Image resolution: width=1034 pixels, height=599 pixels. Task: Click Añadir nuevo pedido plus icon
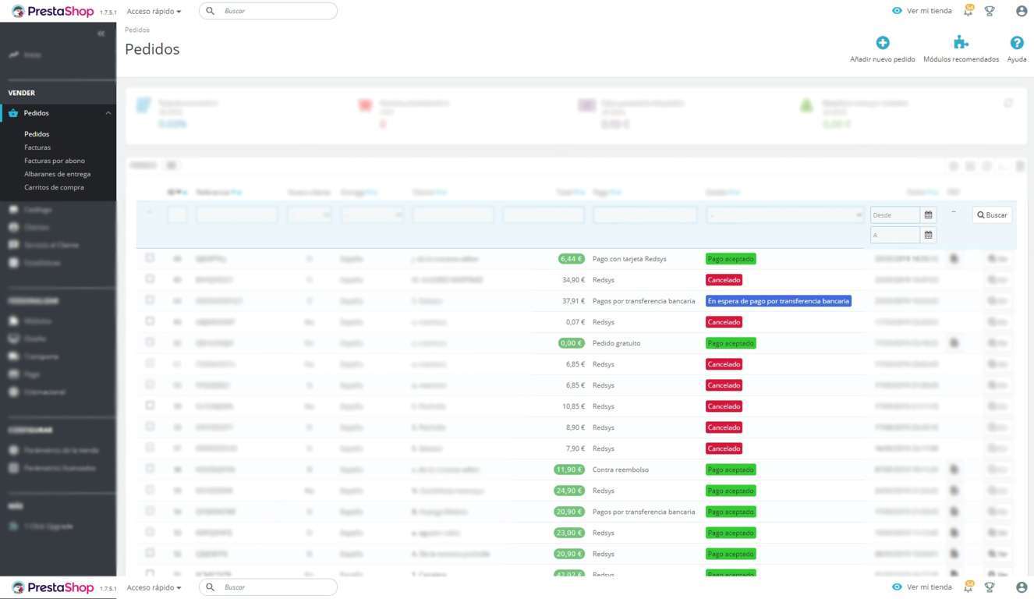[x=882, y=43]
